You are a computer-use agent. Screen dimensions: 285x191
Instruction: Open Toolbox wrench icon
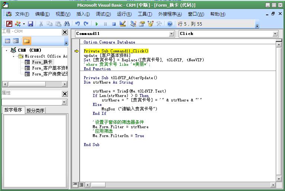click(x=159, y=24)
